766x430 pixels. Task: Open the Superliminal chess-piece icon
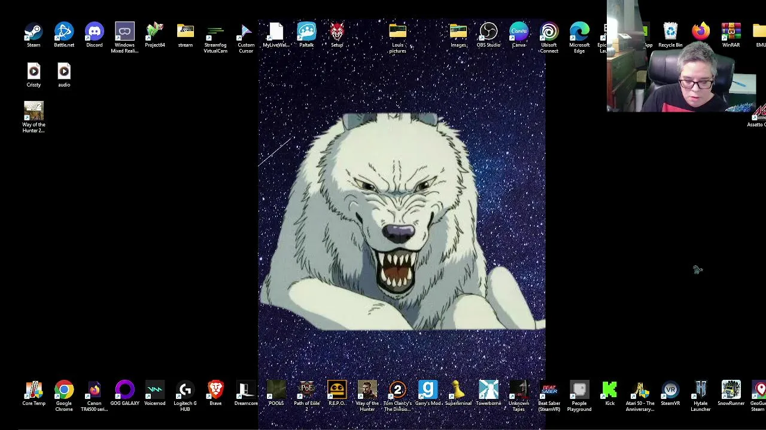(458, 390)
